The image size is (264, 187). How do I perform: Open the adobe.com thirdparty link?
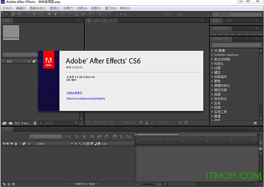tap(86, 98)
